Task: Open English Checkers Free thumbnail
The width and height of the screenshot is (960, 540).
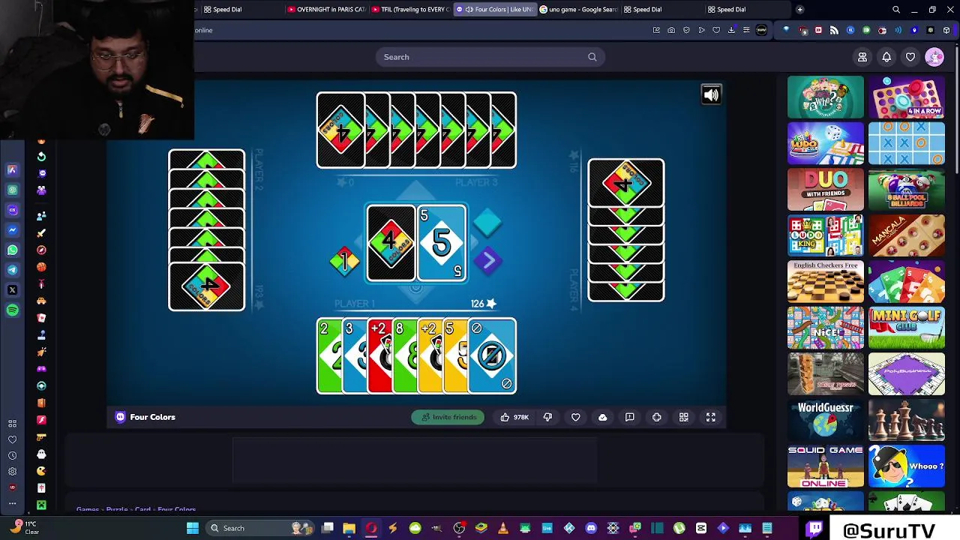Action: click(826, 282)
